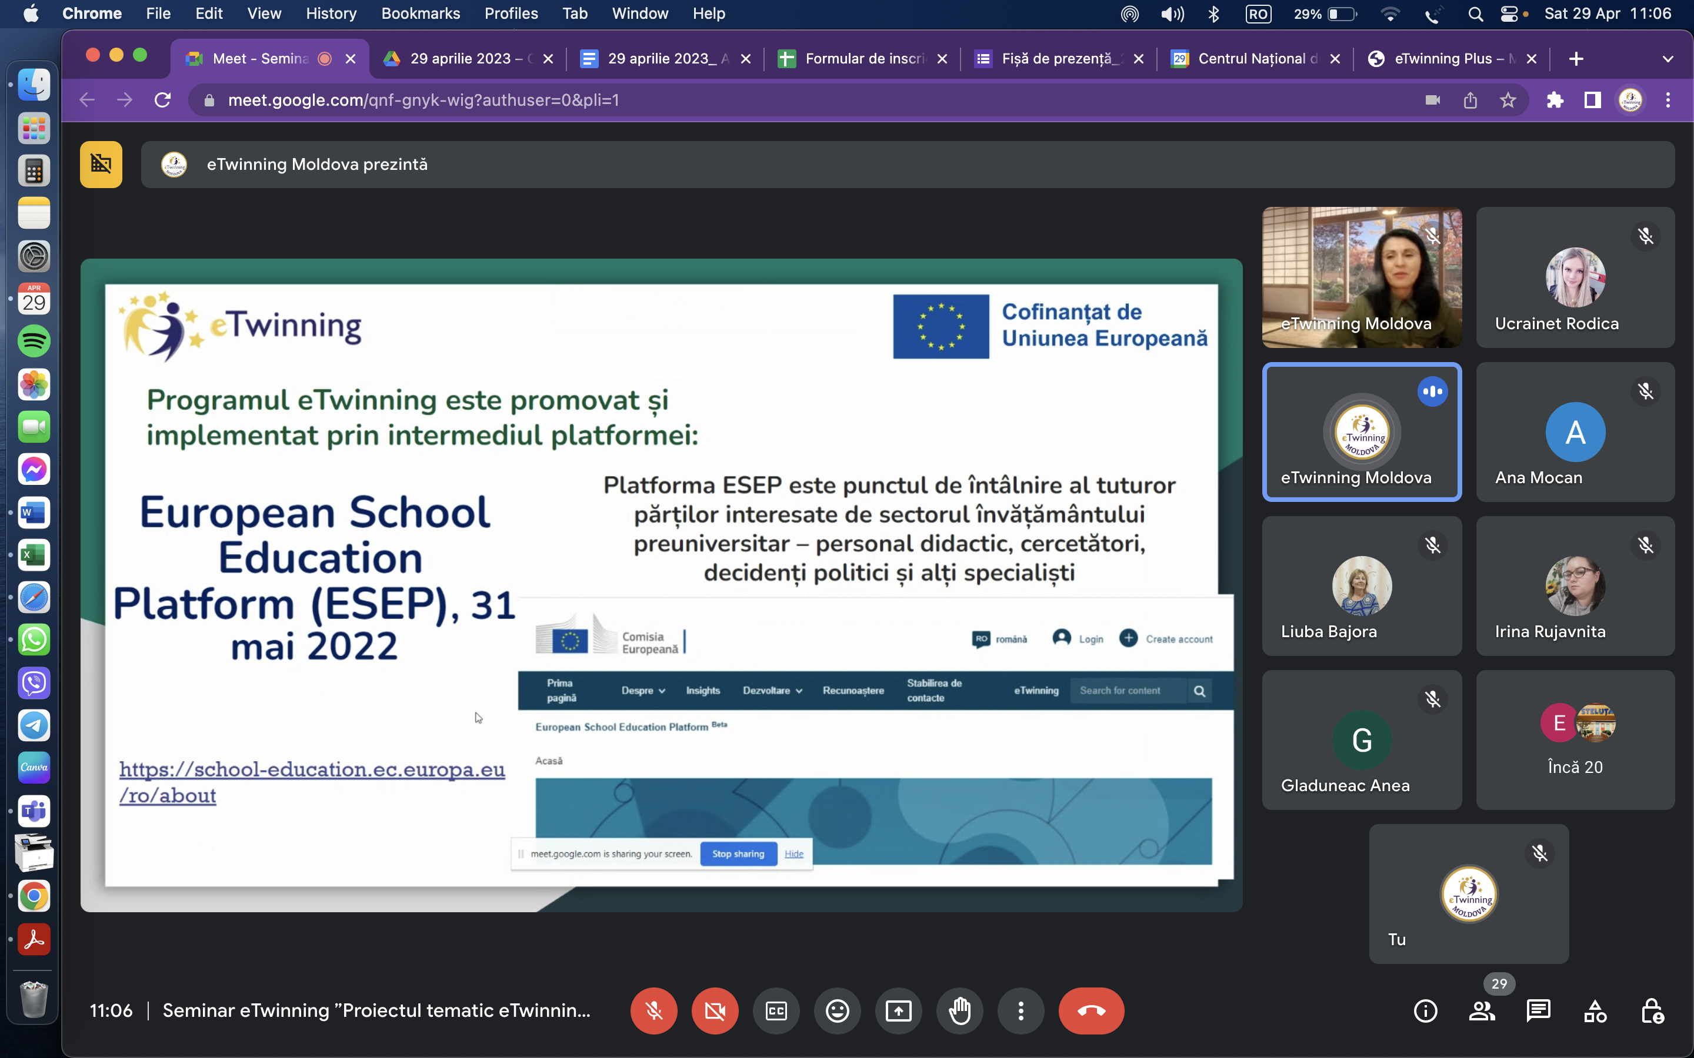Select the Ana Mocan participant tile
Viewport: 1694px width, 1058px height.
(1575, 432)
